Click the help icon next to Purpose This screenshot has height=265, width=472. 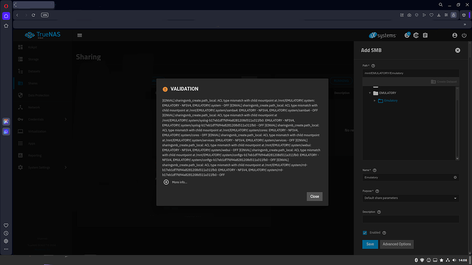(377, 191)
